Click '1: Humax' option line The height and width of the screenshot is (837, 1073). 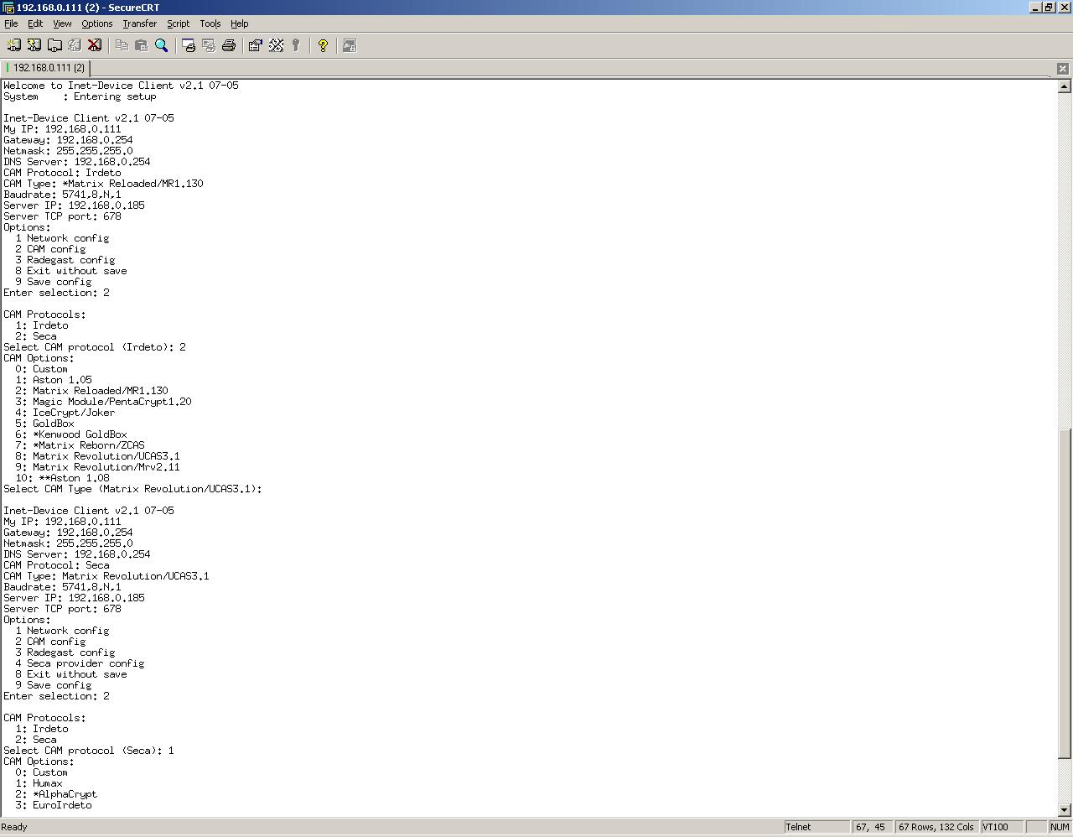(x=39, y=783)
